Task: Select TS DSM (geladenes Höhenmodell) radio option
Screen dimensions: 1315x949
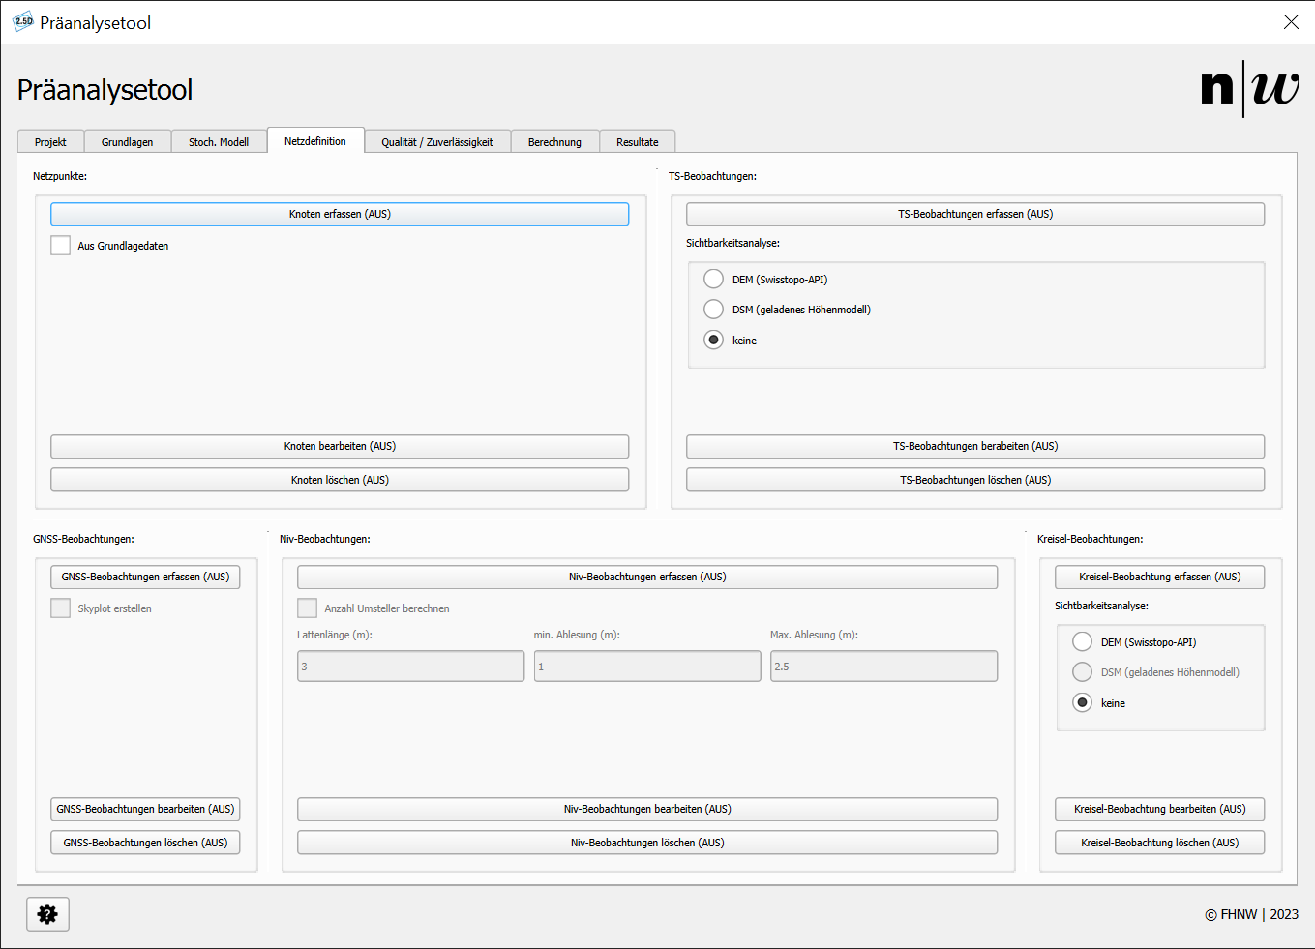Action: 714,310
